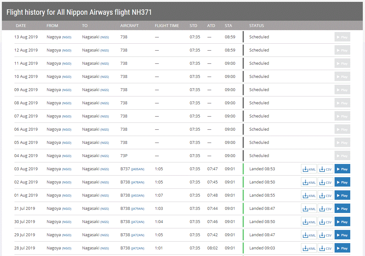This screenshot has height=256, width=365.
Task: Download CSV for 31 Jul 2019 flight
Action: pyautogui.click(x=325, y=209)
